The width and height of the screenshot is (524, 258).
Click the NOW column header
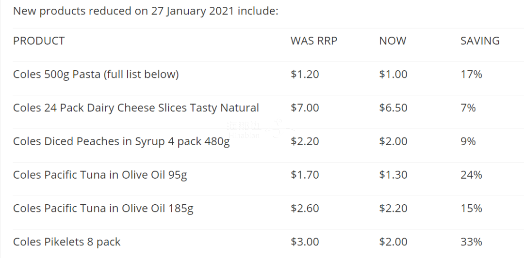coord(393,41)
